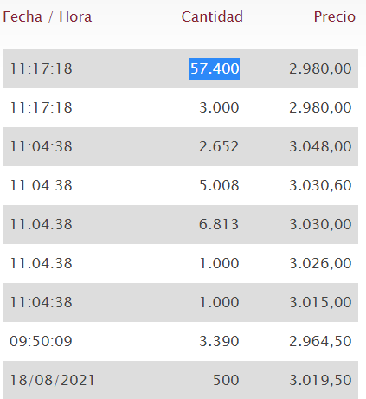Click the price 3.030,60
The width and height of the screenshot is (366, 399).
point(320,185)
